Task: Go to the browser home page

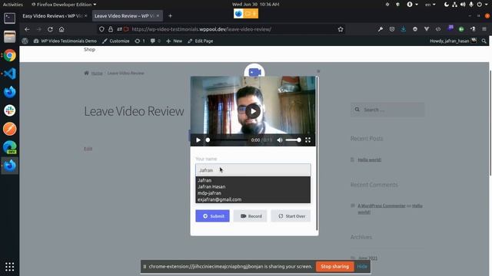Action: [x=61, y=29]
